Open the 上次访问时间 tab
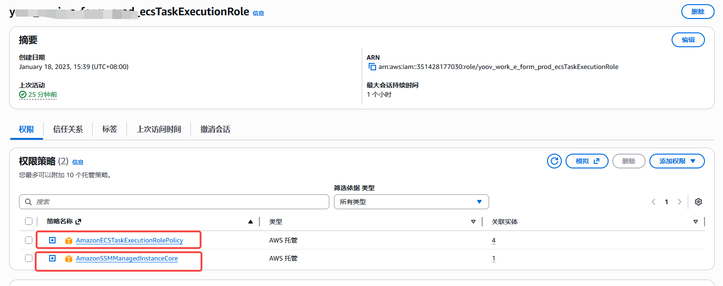Viewport: 723px width, 286px height. point(158,129)
